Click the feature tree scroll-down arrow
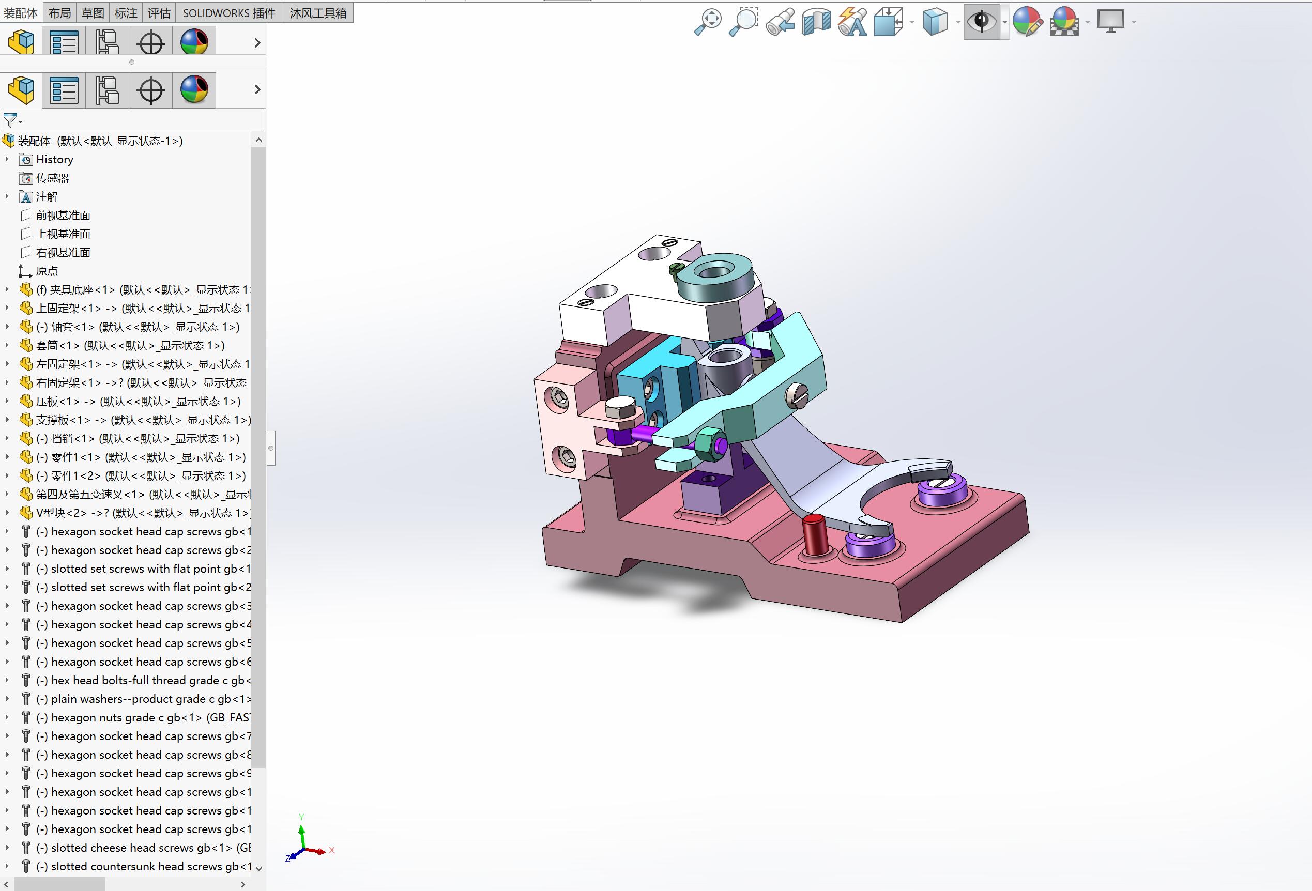Screen dimensions: 1312x891 [258, 868]
